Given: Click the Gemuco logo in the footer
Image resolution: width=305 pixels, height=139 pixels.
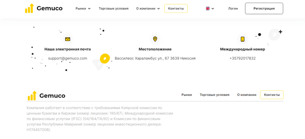Looking at the screenshot, I should tap(46, 95).
